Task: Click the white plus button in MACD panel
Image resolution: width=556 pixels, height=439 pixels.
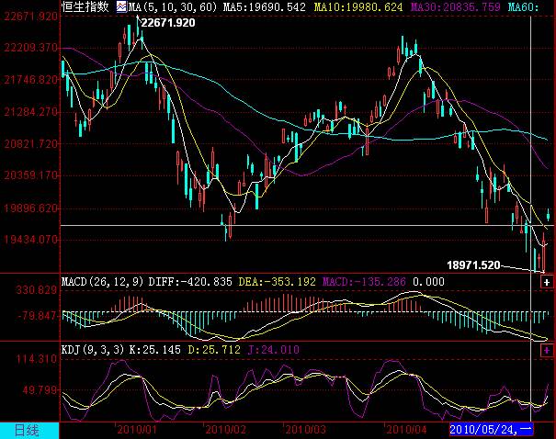Action: pyautogui.click(x=547, y=282)
